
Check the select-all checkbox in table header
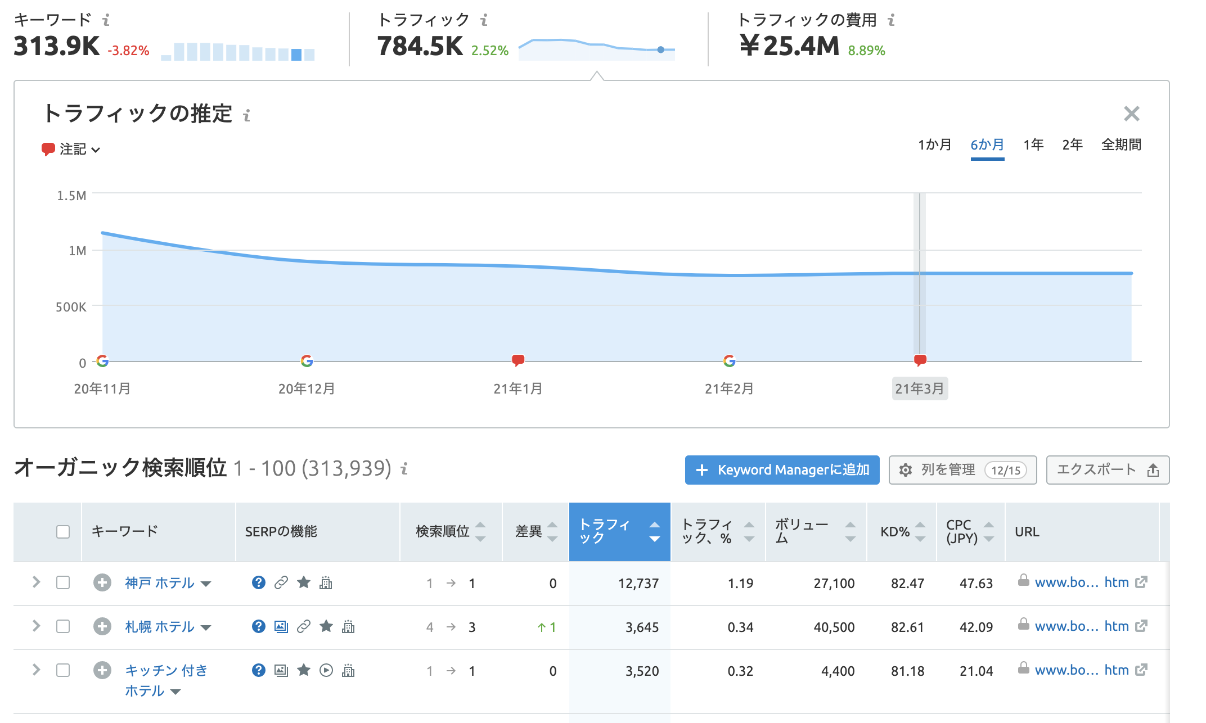tap(63, 532)
